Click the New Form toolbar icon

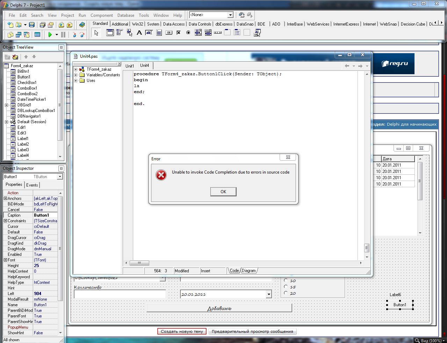coord(37,35)
